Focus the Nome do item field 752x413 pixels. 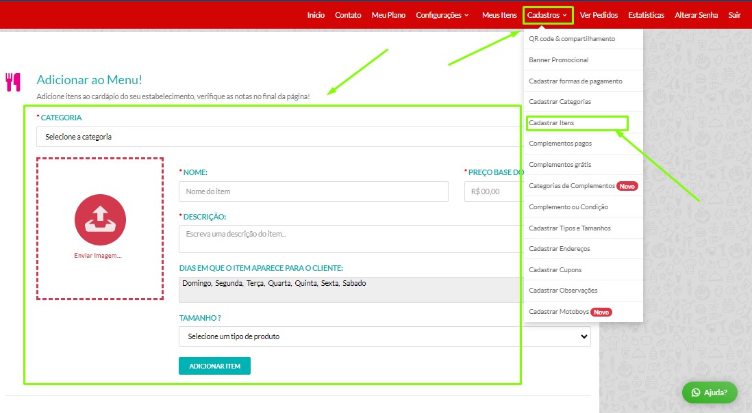point(313,191)
